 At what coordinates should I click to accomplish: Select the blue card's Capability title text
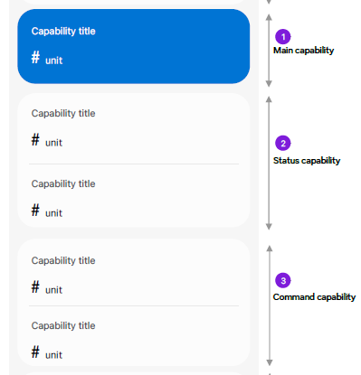pos(63,32)
